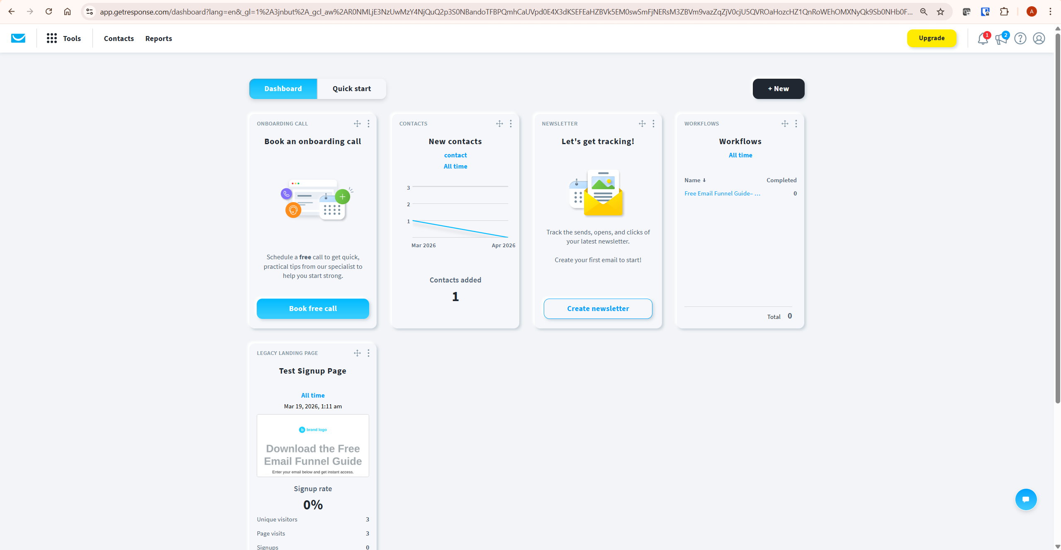Open announcements via the megaphone icon

(x=1001, y=39)
